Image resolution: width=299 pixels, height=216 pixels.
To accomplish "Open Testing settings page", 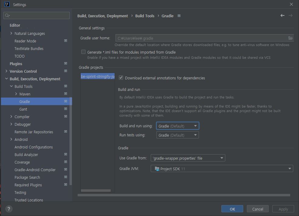I will [x=20, y=193].
